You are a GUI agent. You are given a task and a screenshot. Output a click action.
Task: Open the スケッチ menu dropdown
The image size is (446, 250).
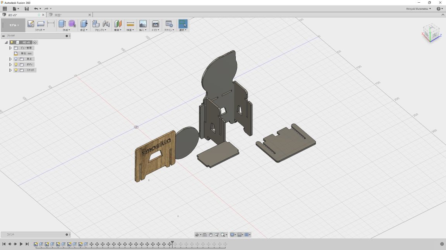pos(39,30)
